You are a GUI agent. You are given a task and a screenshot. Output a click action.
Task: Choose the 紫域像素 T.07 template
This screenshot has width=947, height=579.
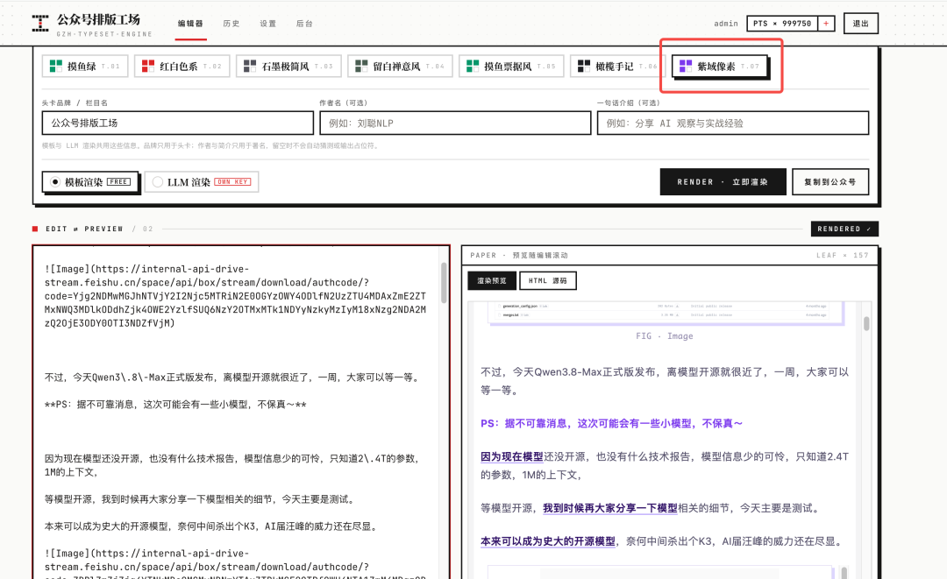click(719, 66)
